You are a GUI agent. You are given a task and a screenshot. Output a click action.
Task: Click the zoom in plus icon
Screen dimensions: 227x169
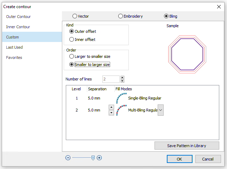(99, 158)
